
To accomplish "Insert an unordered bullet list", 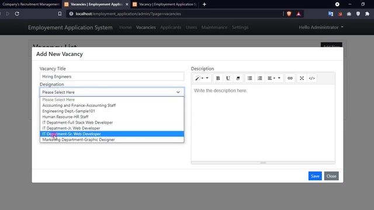I will point(250,78).
